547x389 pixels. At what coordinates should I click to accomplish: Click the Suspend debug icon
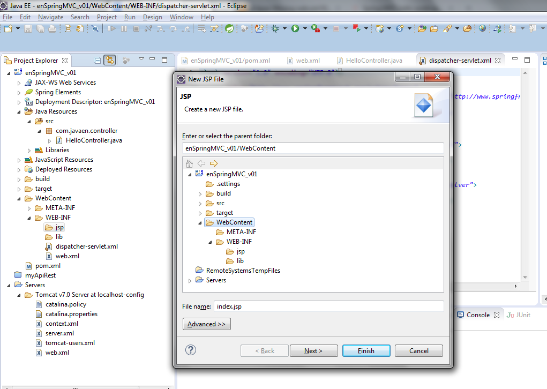124,28
